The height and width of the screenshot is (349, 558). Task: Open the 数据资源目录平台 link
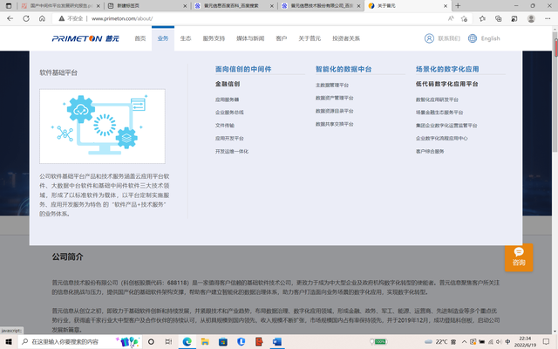point(335,111)
